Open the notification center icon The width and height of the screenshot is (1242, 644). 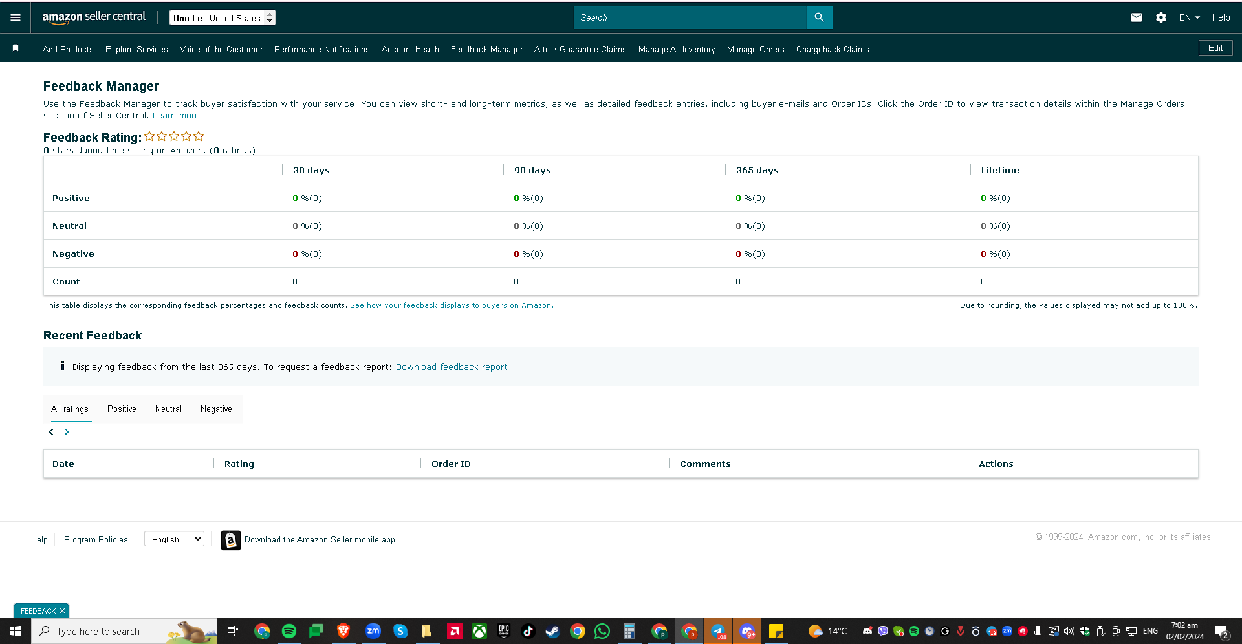[x=1222, y=632]
